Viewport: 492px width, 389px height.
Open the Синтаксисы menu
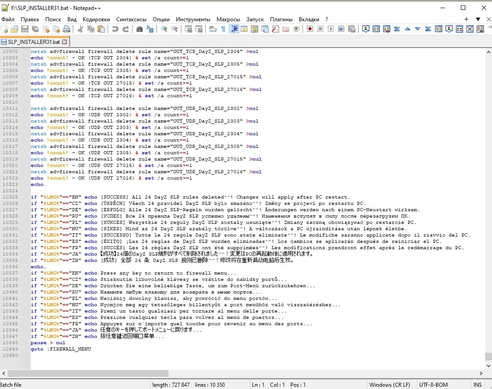[x=132, y=19]
